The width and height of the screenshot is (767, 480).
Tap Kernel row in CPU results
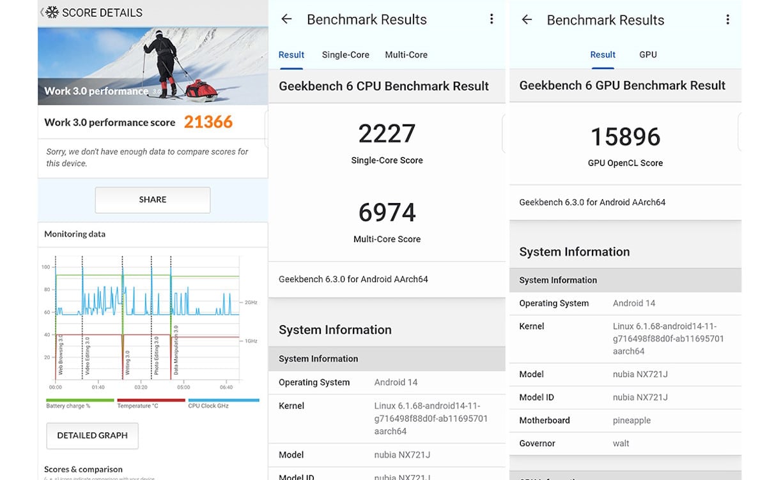[x=387, y=418]
